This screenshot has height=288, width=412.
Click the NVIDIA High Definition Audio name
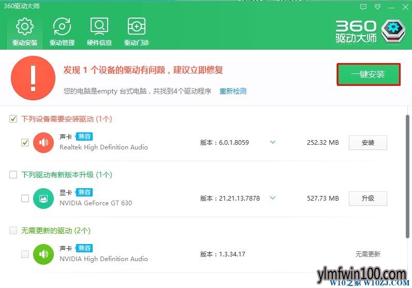coord(104,259)
